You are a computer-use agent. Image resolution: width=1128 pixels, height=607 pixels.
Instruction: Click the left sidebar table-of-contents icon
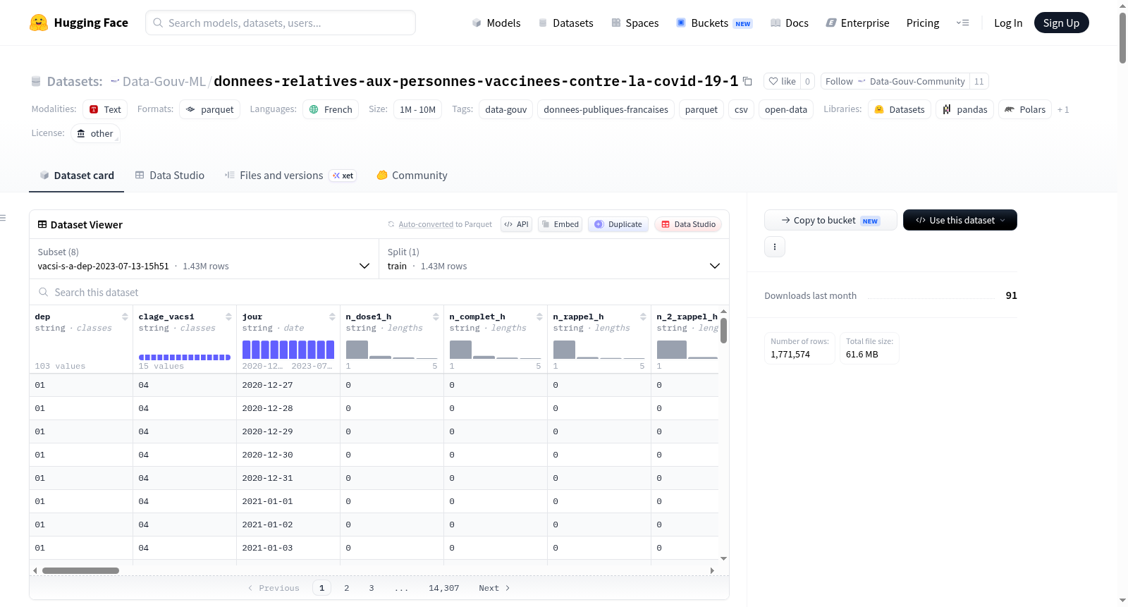[x=3, y=218]
